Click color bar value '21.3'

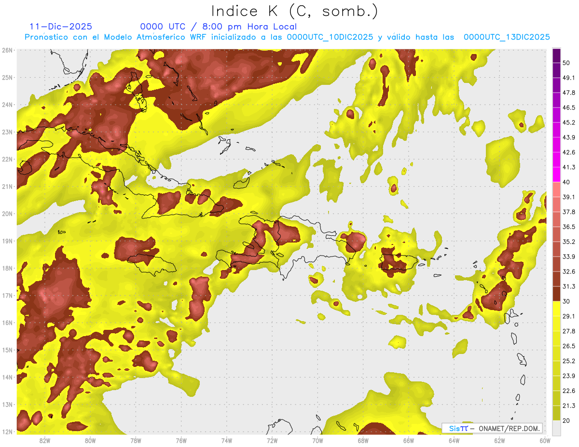568,406
